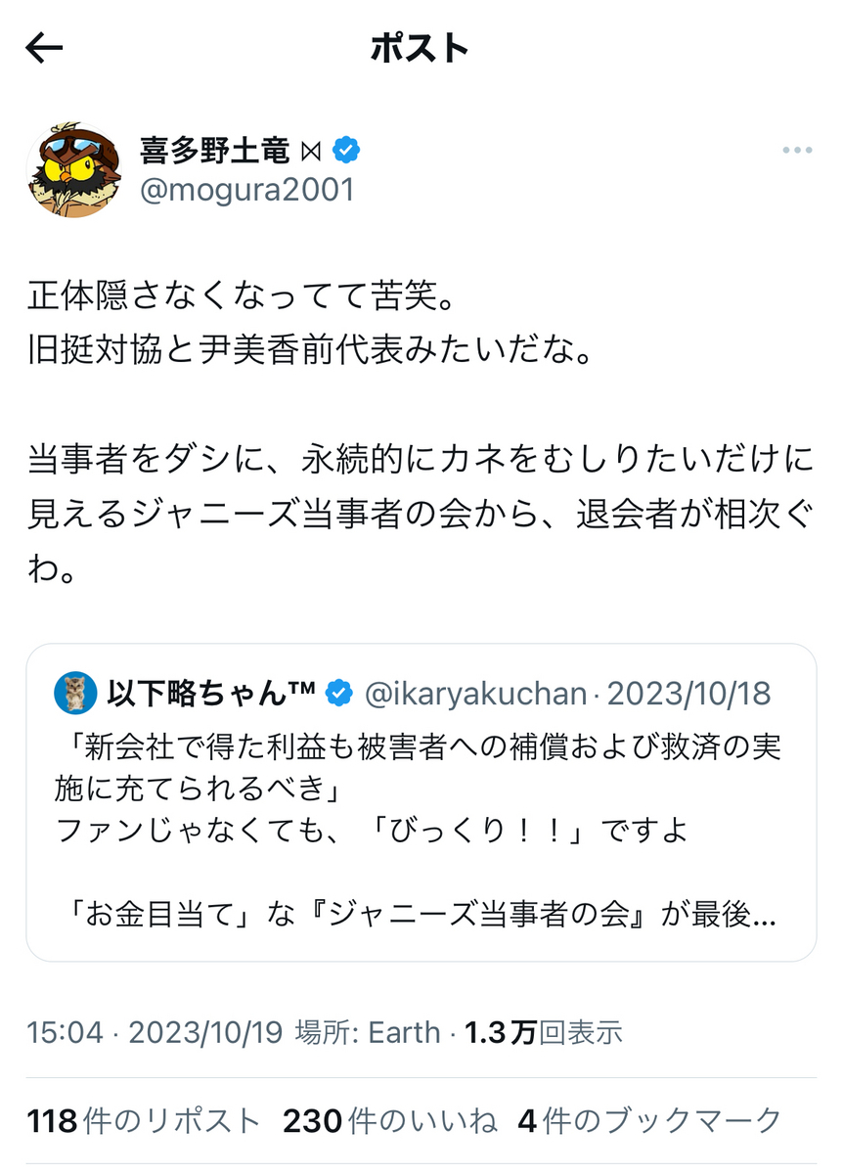The width and height of the screenshot is (843, 1174).
Task: Open the quoted account name 以下略ちゃん™
Action: [210, 694]
